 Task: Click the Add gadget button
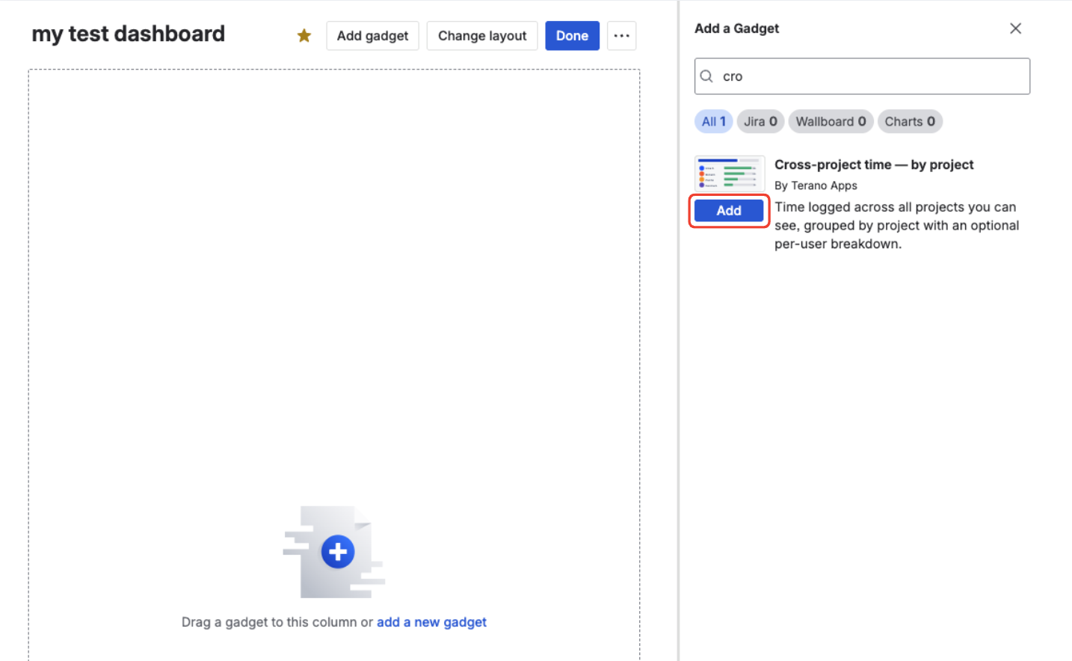(x=372, y=36)
